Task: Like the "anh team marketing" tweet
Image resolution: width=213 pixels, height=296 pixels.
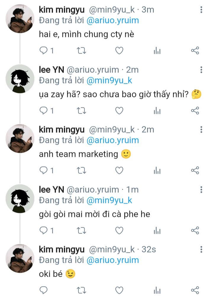Action: 119,170
